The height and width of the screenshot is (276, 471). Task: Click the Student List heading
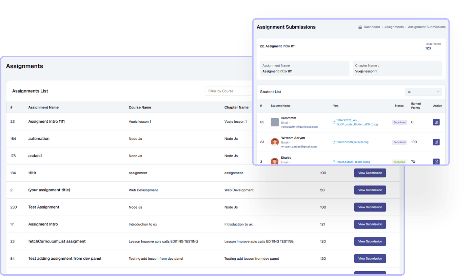point(271,92)
